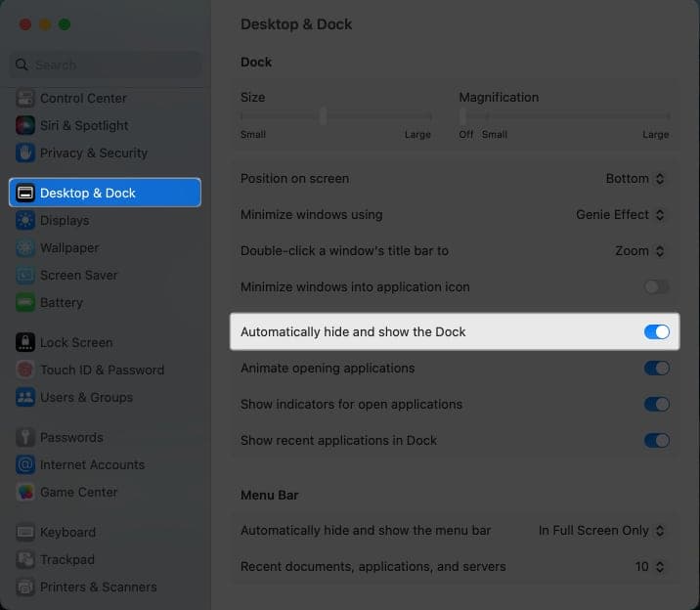Select Screen Saver in sidebar

pos(105,276)
